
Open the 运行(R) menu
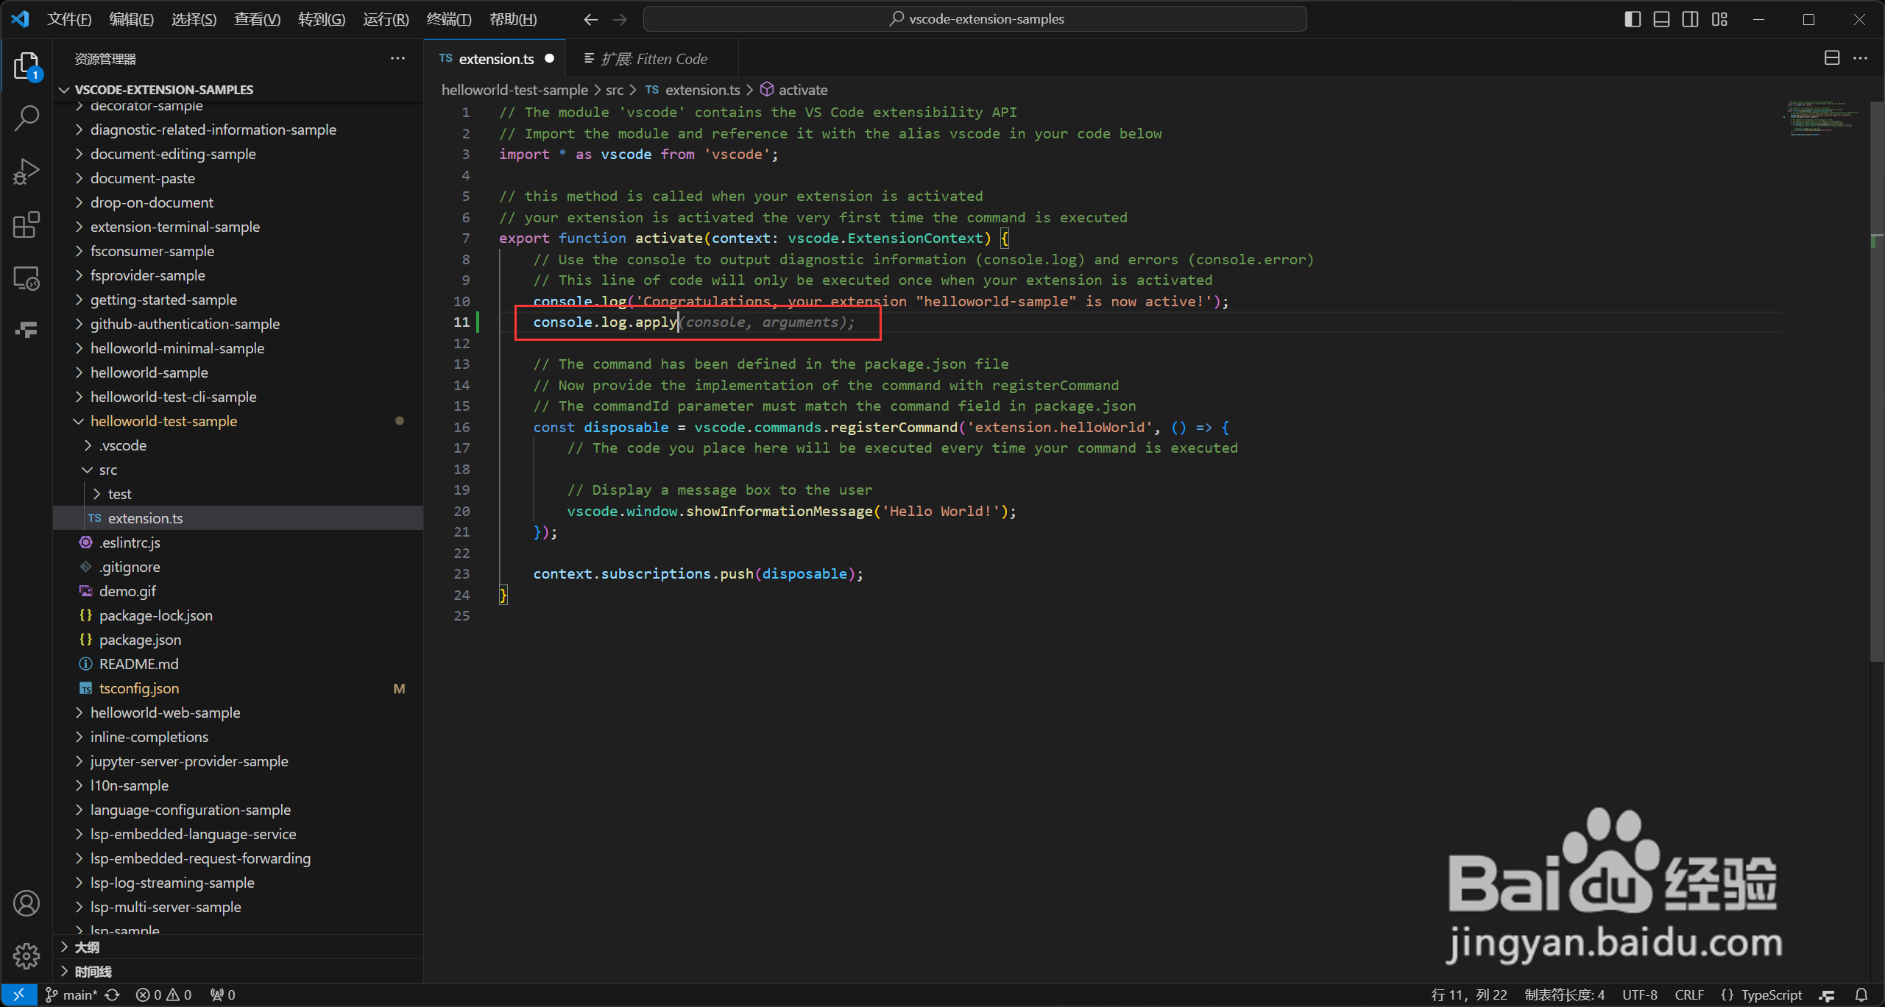coord(386,19)
